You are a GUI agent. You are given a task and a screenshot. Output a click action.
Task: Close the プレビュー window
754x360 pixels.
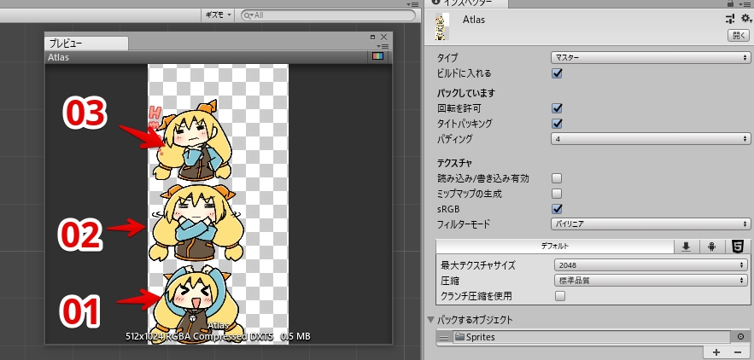[x=383, y=37]
